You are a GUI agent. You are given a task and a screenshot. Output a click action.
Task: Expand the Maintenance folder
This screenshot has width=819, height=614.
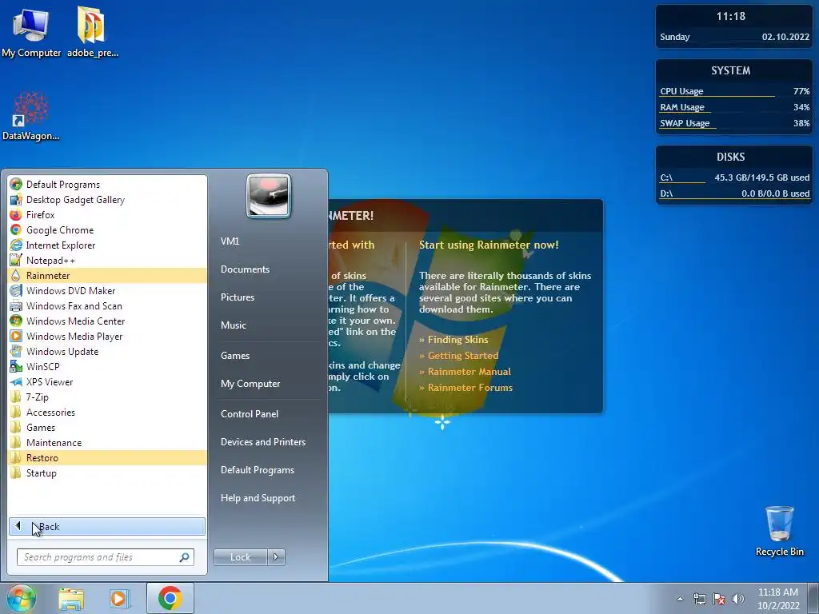[x=107, y=442]
